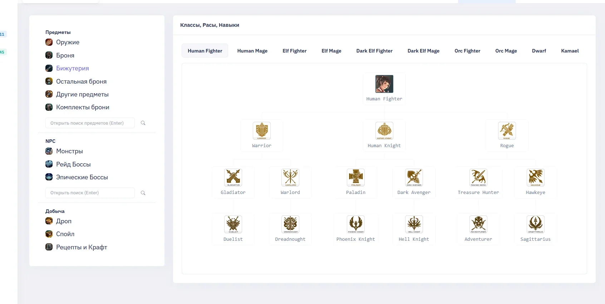This screenshot has width=605, height=304.
Task: Open Рецепты и Крафт section
Action: click(82, 247)
